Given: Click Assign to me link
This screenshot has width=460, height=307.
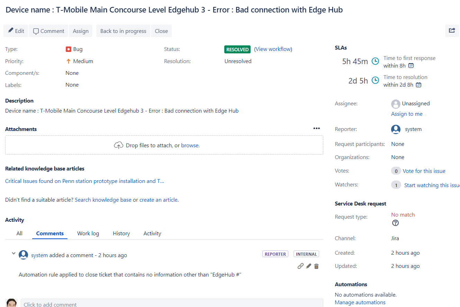Looking at the screenshot, I should click(407, 114).
